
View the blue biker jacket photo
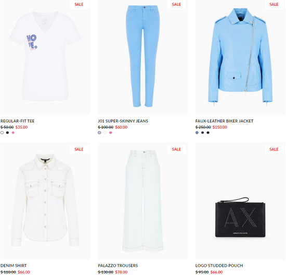(x=240, y=57)
